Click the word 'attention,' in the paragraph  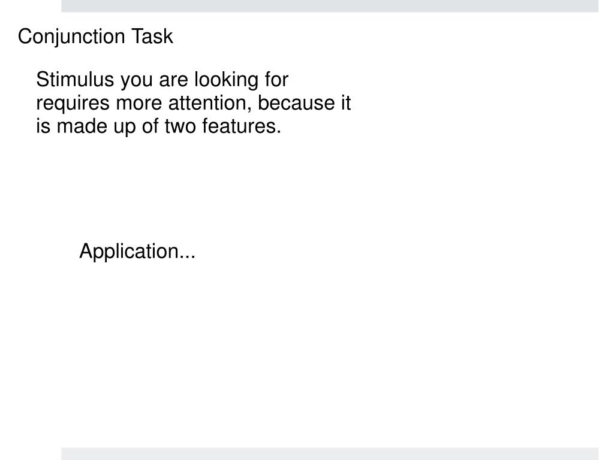[x=210, y=104]
